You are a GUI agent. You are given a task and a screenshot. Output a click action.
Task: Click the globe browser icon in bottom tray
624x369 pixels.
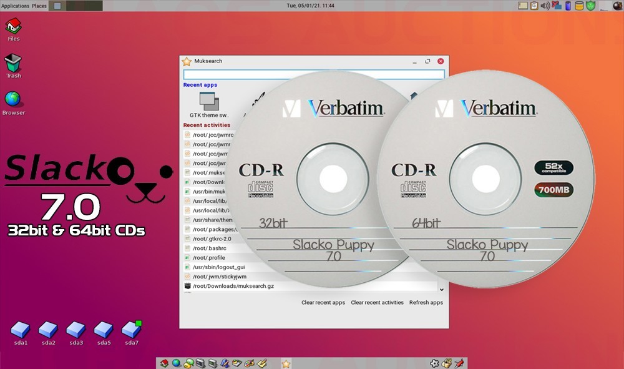177,363
